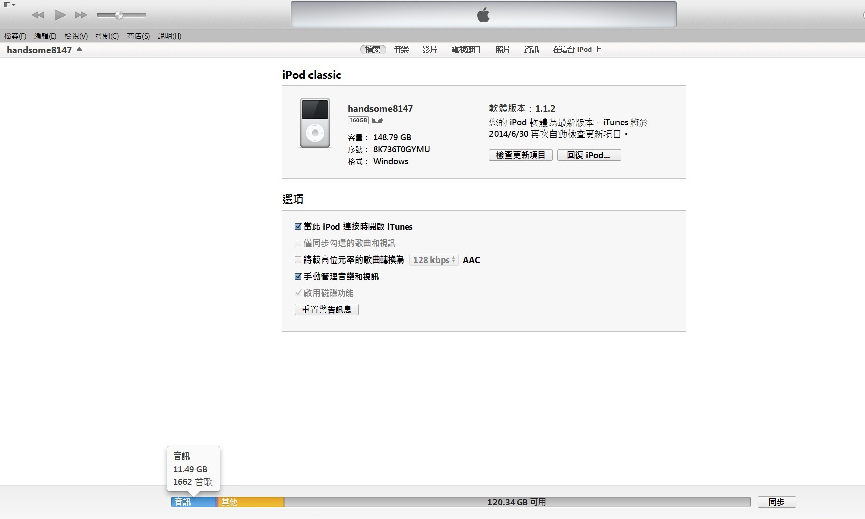The height and width of the screenshot is (519, 865).
Task: Click the iPod classic device image
Action: coord(315,123)
